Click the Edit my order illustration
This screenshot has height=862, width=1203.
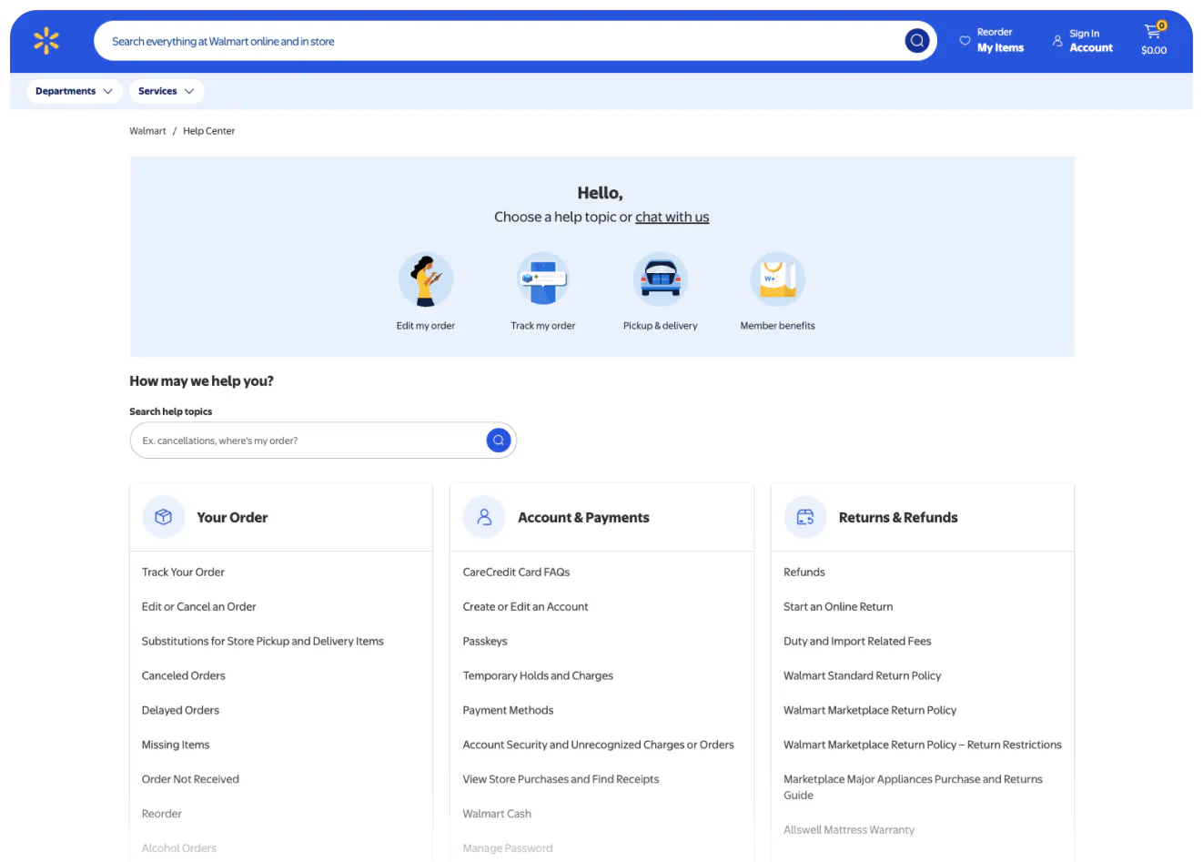pyautogui.click(x=426, y=279)
